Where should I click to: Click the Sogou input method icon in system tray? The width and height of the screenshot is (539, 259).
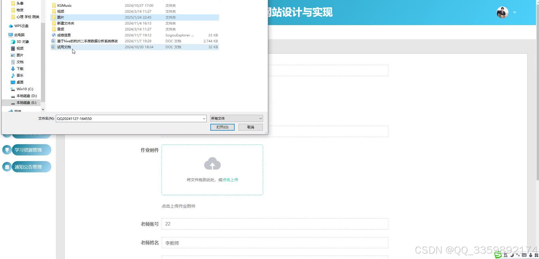498,256
